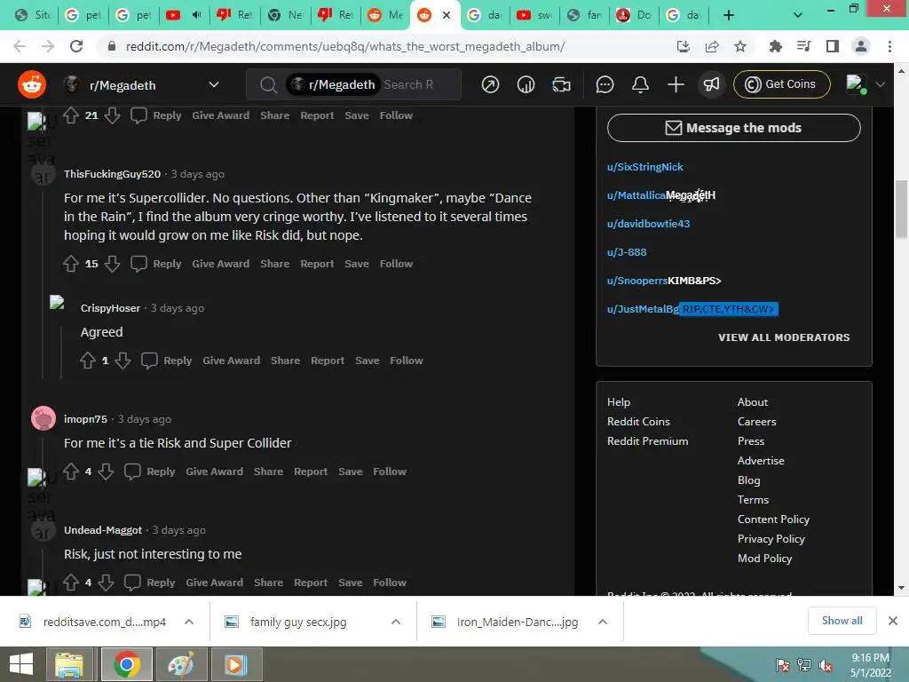Image resolution: width=909 pixels, height=682 pixels.
Task: Click the page vertical scrollbar thumb
Action: click(901, 209)
